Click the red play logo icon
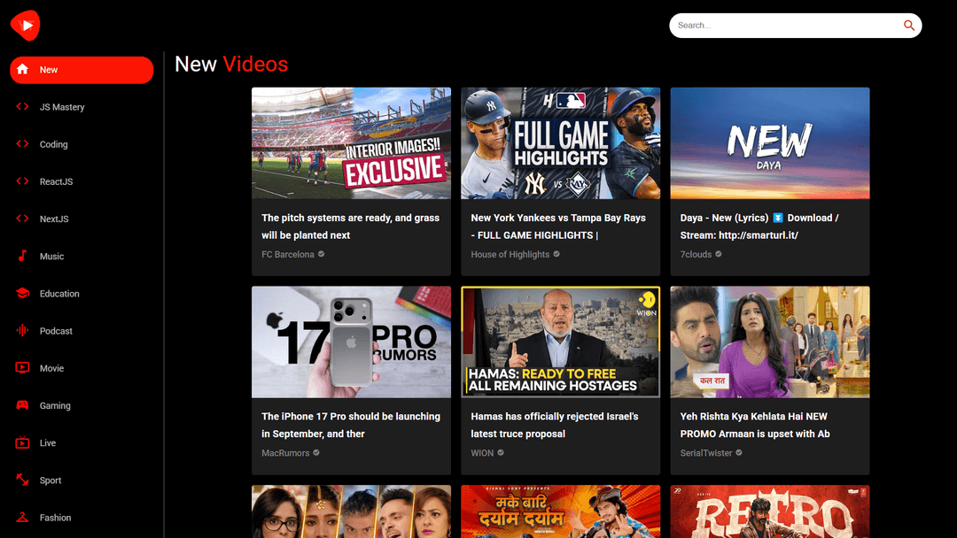Screen dimensions: 957x538 point(25,25)
